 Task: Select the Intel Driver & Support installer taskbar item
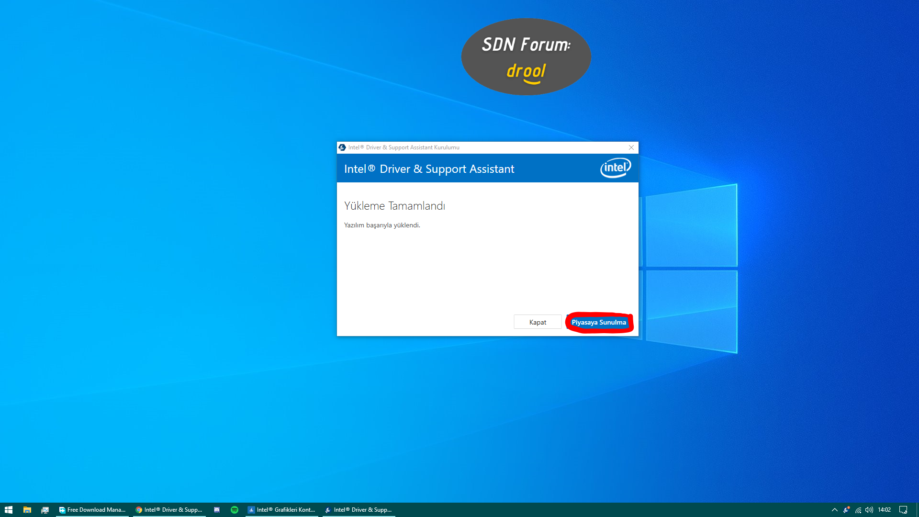click(359, 510)
